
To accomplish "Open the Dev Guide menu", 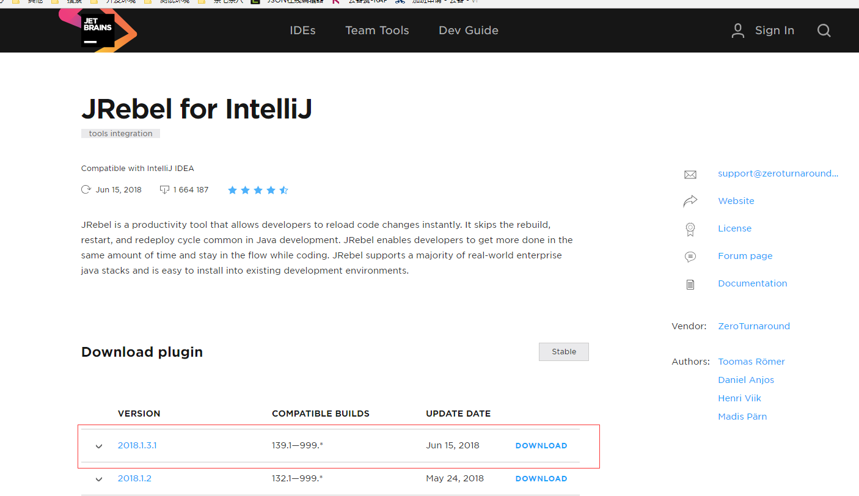I will pos(468,31).
